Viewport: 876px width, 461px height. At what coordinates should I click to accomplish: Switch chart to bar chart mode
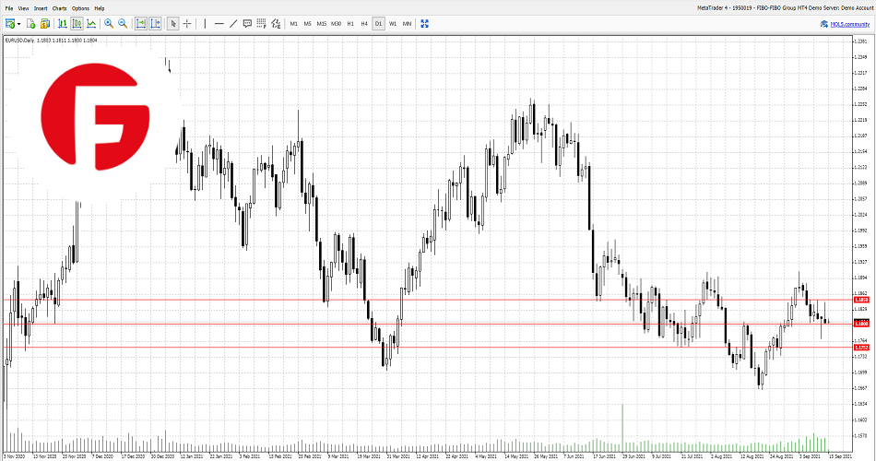click(x=60, y=23)
